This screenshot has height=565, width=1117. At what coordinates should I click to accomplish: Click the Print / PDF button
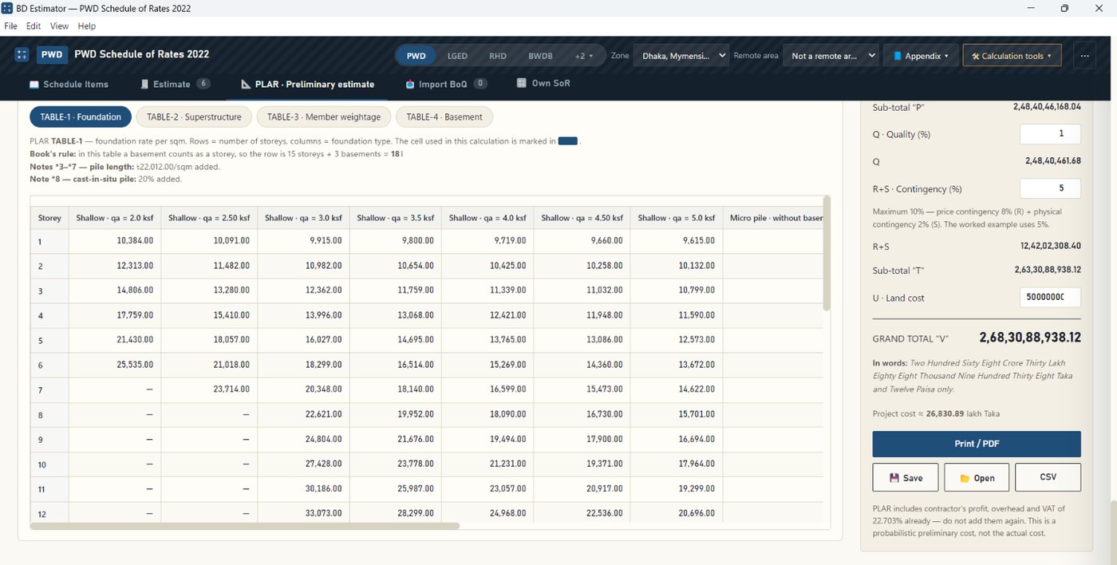[x=976, y=444]
